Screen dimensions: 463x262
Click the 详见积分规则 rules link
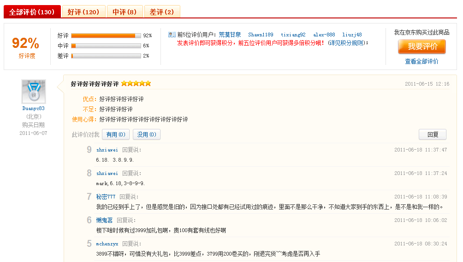click(348, 43)
